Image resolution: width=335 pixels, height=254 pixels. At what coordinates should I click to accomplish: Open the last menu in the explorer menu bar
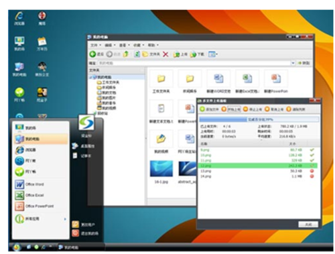[x=153, y=45]
